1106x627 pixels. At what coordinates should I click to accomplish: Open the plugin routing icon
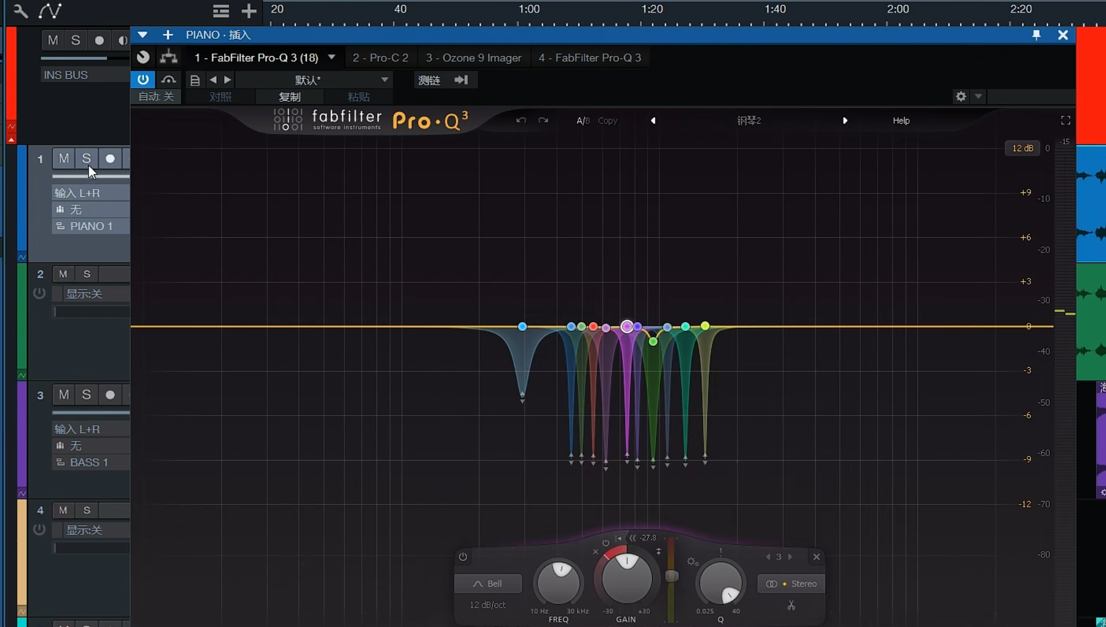pos(168,57)
